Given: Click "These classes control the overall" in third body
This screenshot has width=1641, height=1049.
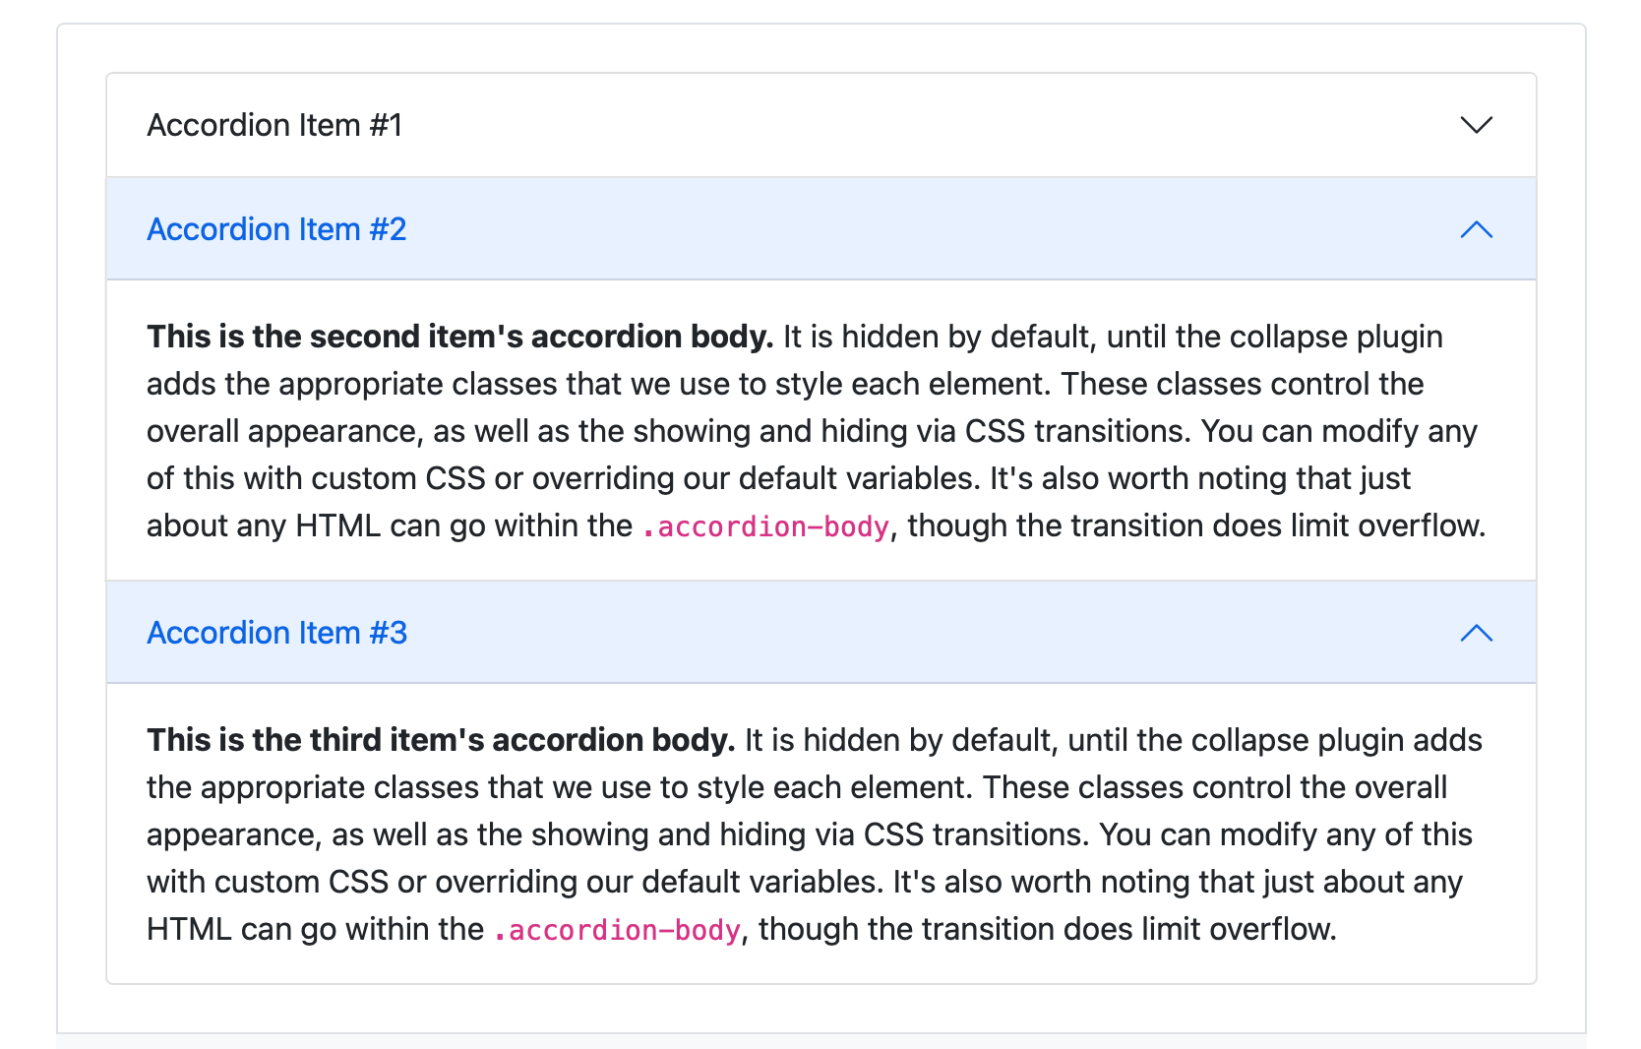Looking at the screenshot, I should pos(1214,787).
